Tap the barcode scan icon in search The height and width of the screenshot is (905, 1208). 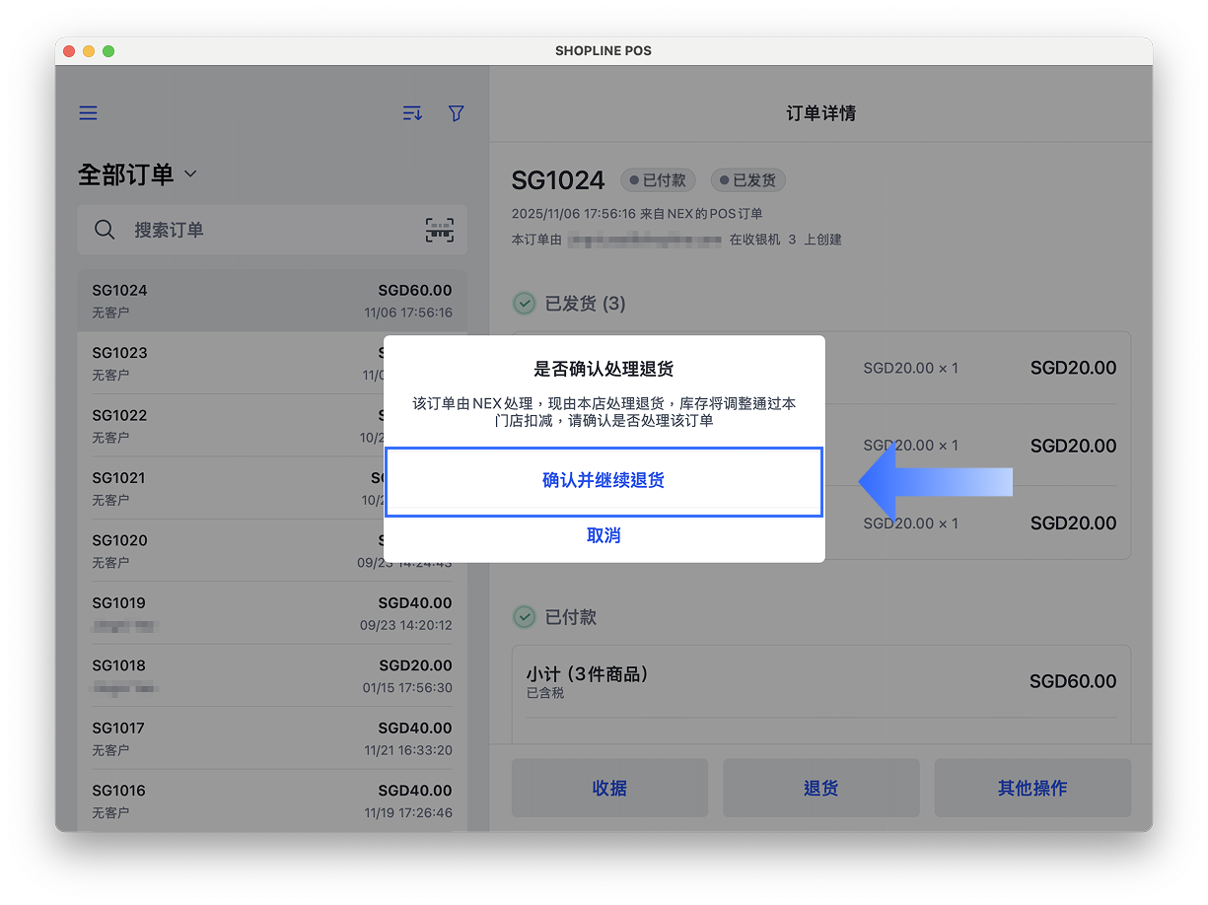click(440, 230)
